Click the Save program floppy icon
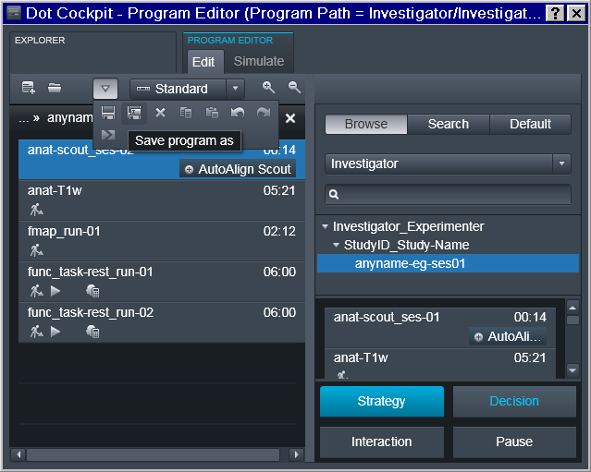 (108, 113)
